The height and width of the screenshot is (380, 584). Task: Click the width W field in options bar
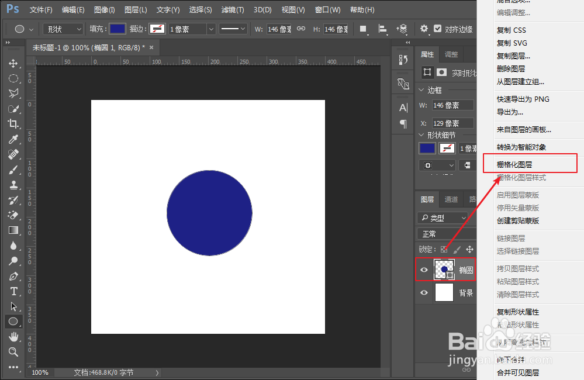(x=279, y=29)
